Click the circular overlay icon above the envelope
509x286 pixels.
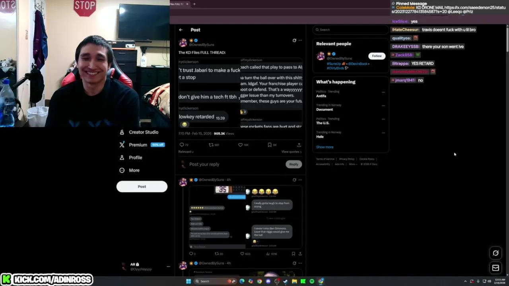495,253
